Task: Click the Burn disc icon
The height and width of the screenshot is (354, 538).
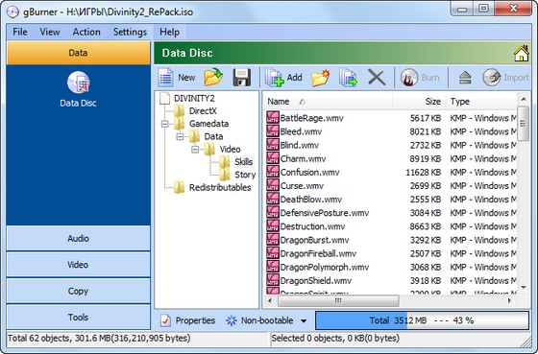Action: pos(409,78)
